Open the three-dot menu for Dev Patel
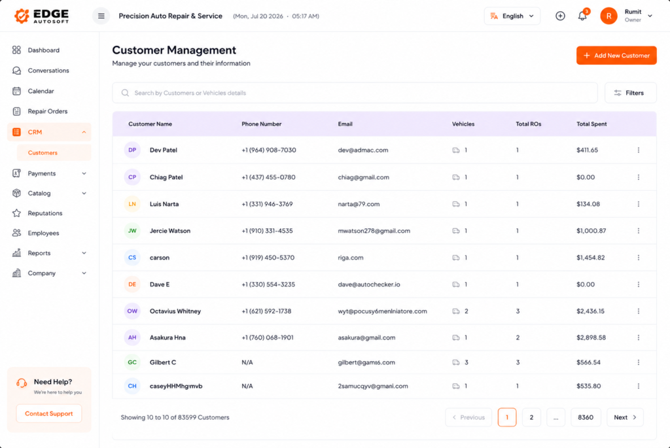This screenshot has width=670, height=448. 639,150
